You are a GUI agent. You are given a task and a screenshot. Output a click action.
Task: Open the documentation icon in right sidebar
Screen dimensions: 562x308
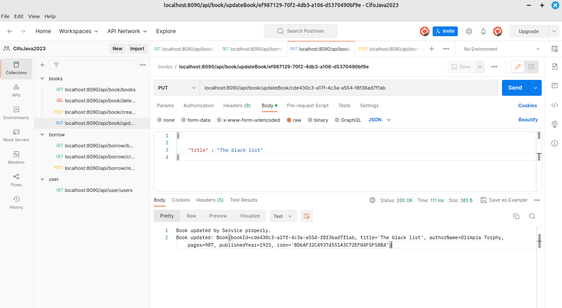click(555, 67)
